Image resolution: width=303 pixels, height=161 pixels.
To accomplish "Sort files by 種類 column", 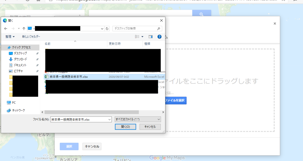I will pyautogui.click(x=147, y=44).
